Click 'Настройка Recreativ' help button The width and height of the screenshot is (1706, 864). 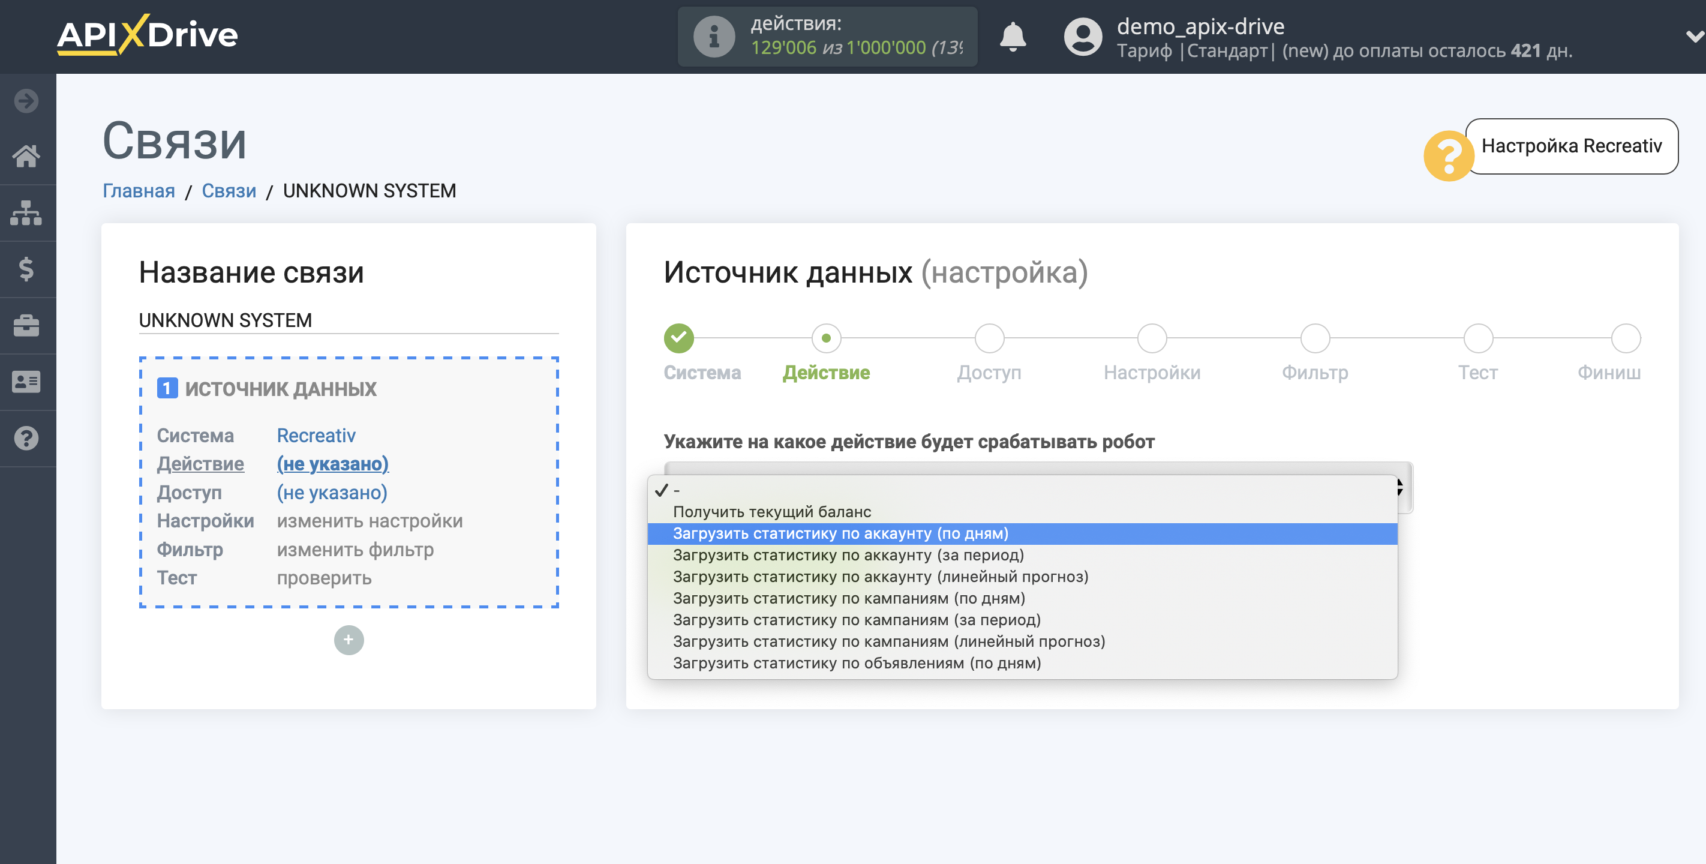pyautogui.click(x=1572, y=146)
